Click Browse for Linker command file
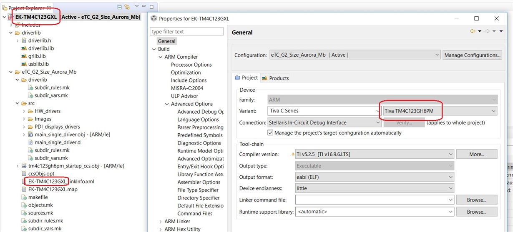This screenshot has width=513, height=232. pos(477,200)
